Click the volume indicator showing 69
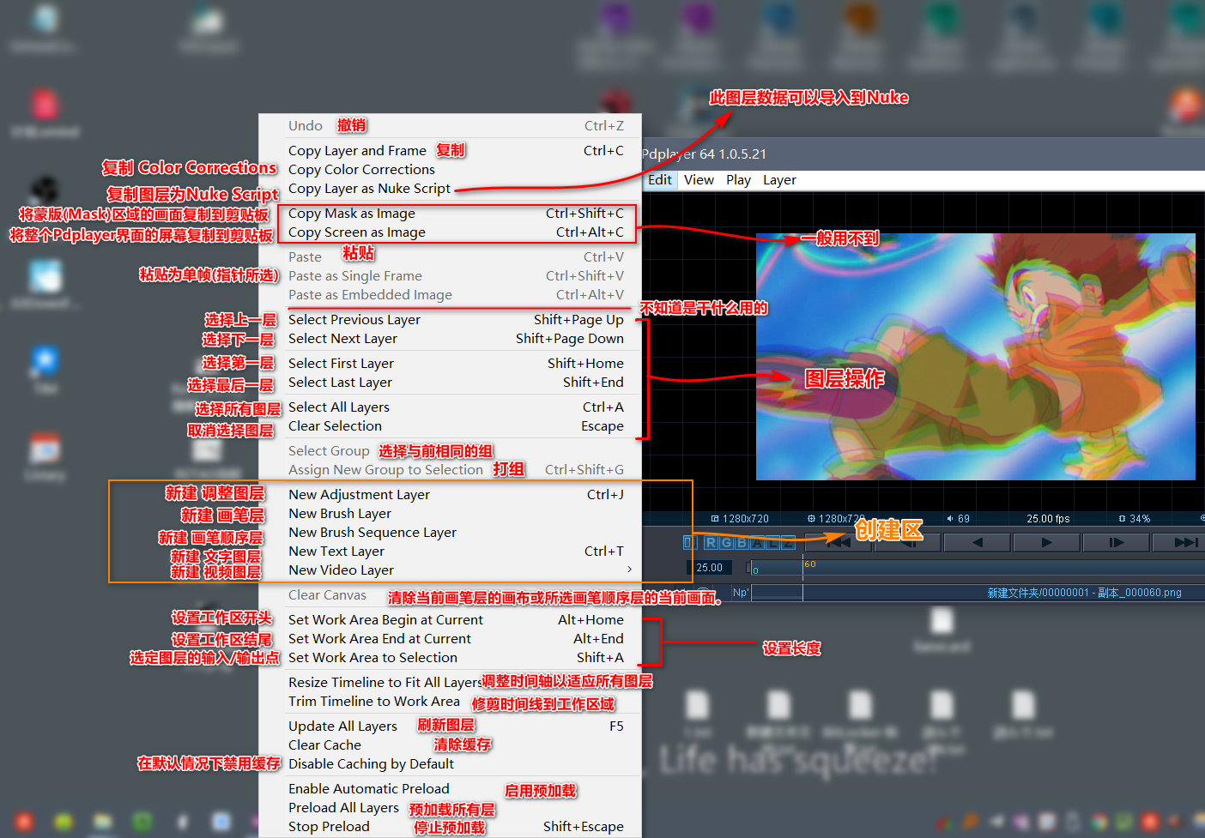Screen dimensions: 1205x838 click(x=958, y=519)
